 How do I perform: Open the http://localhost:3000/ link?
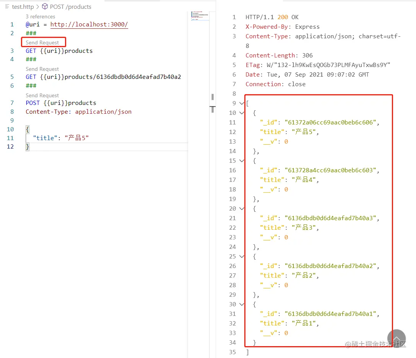click(89, 25)
